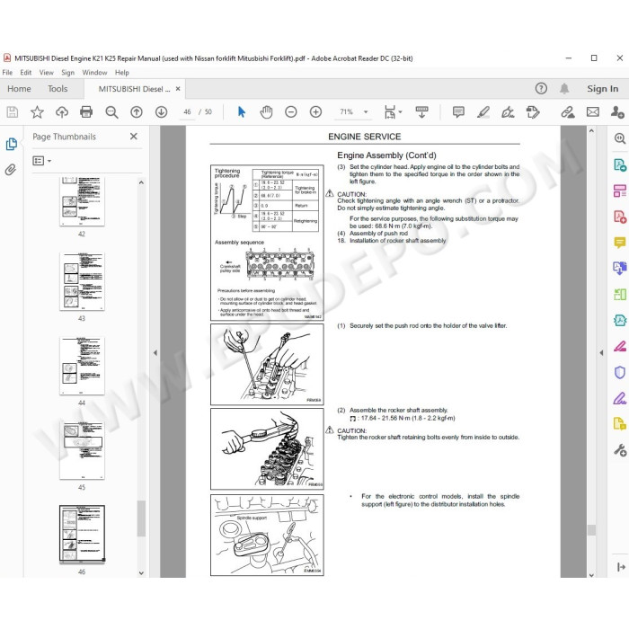Click document scroll down arrow
The height and width of the screenshot is (629, 629).
[x=591, y=575]
